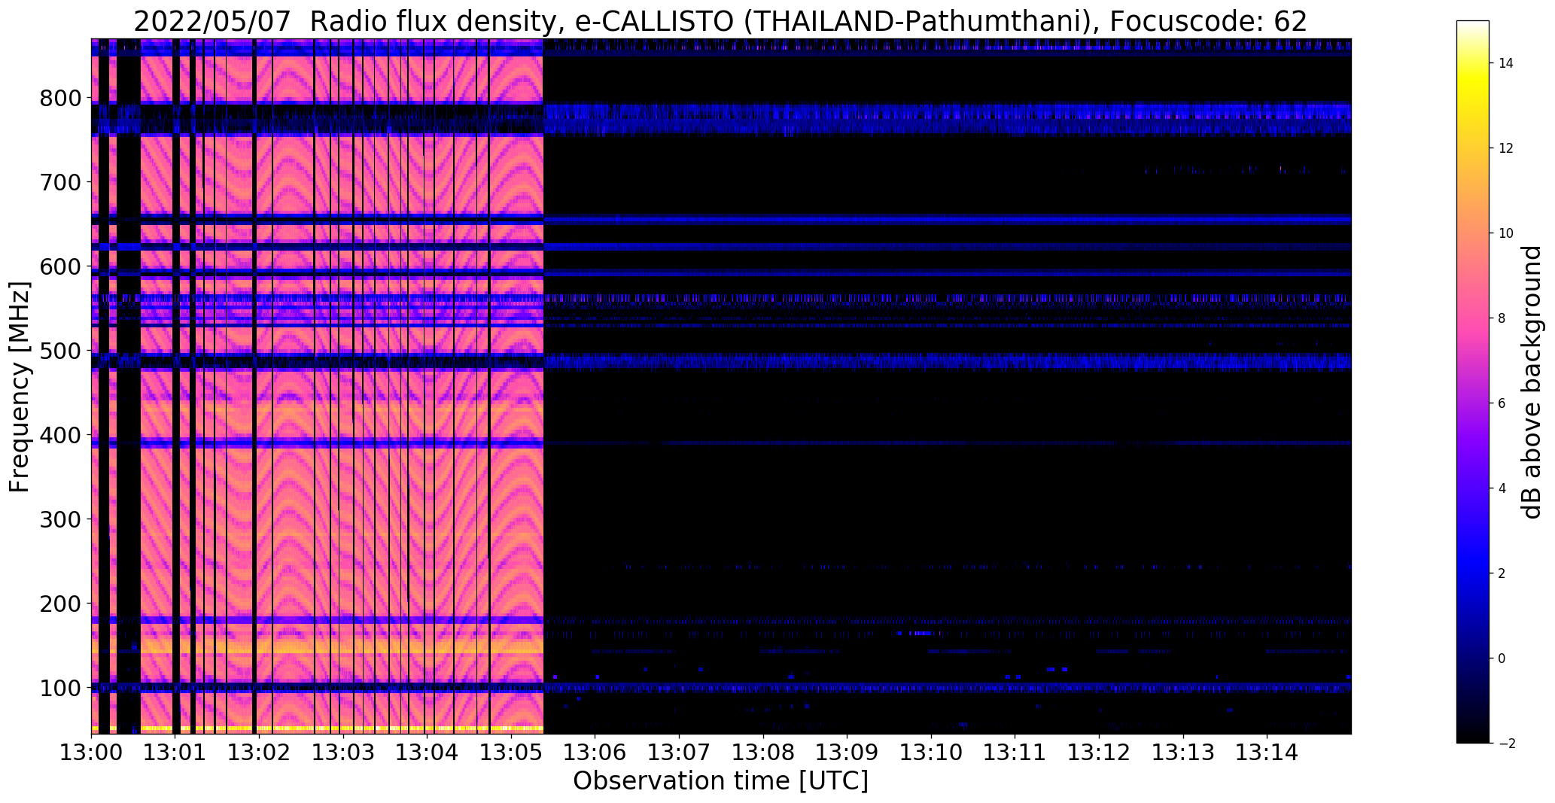Image resolution: width=1555 pixels, height=803 pixels.
Task: Click the 4 colorbar tick label
Action: (1501, 488)
